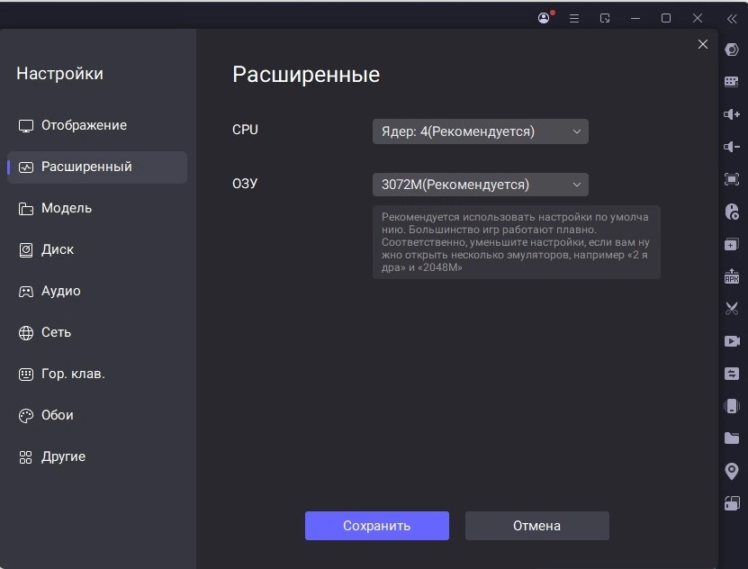Click the shake device icon in the sidebar
Image resolution: width=748 pixels, height=569 pixels.
click(x=731, y=405)
